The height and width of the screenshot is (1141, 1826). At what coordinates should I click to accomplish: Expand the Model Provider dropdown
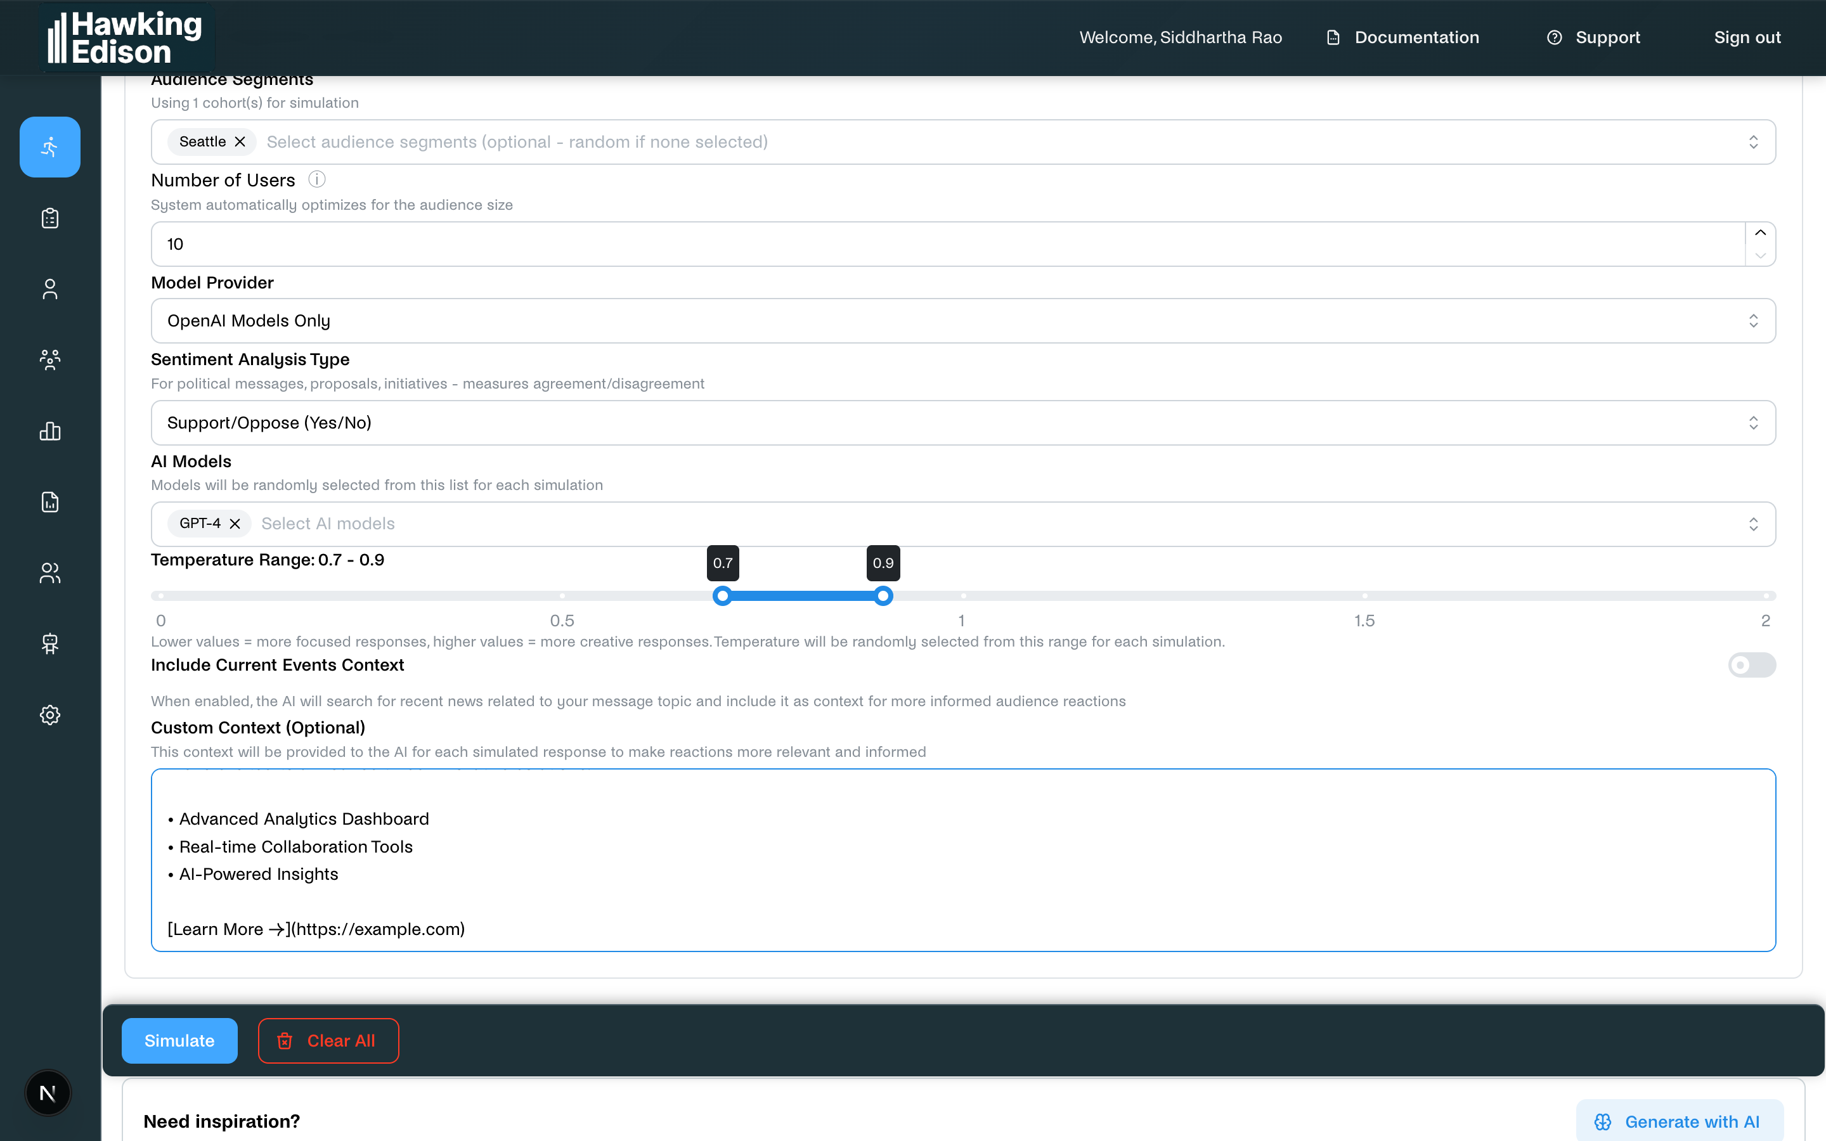[963, 321]
